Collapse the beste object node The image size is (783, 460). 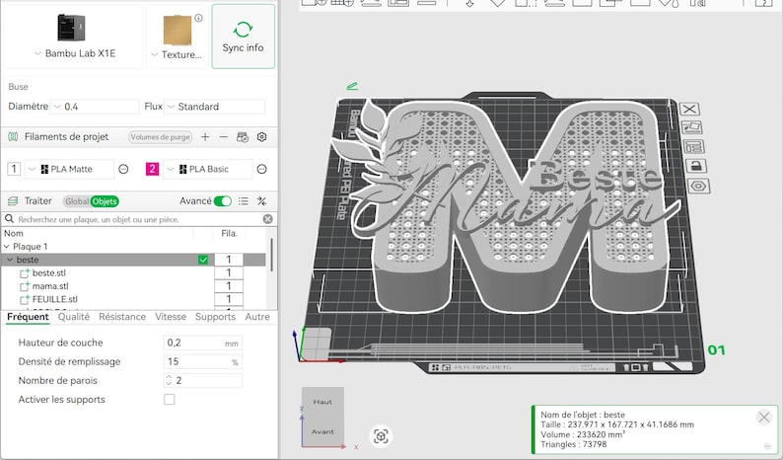10,260
